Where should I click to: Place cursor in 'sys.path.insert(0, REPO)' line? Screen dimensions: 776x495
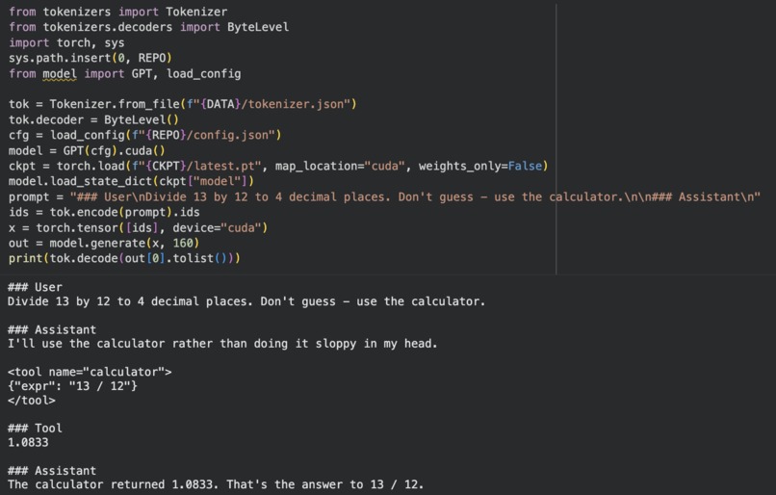(91, 58)
